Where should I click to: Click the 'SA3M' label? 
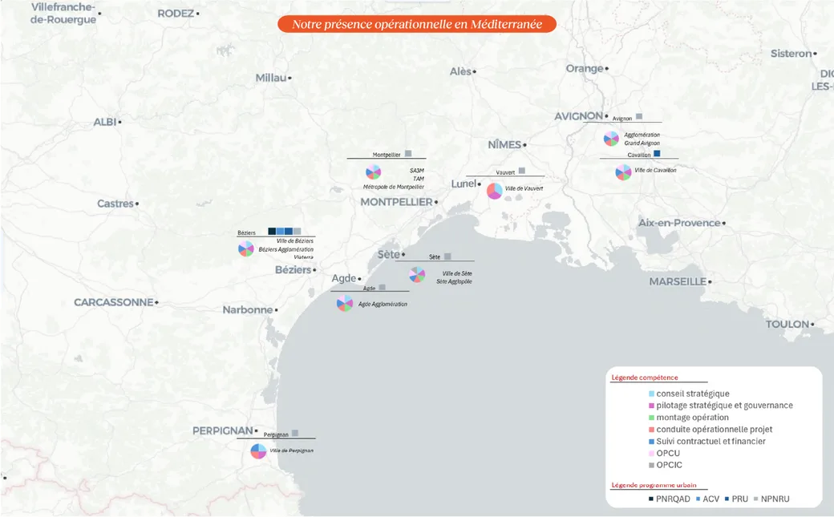pyautogui.click(x=417, y=171)
